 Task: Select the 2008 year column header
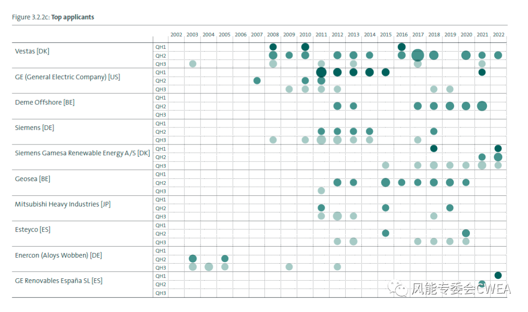pos(273,35)
